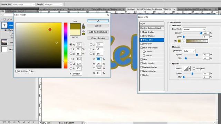Click the landscape Layer thumbnail

tap(4, 42)
